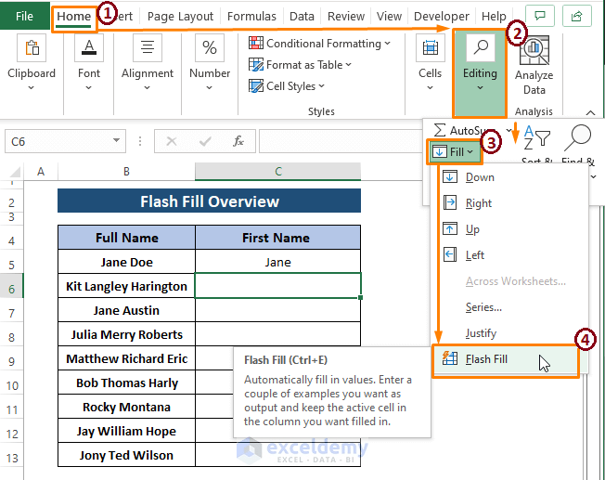The image size is (605, 480).
Task: Select row 9 header
Action: click(11, 361)
